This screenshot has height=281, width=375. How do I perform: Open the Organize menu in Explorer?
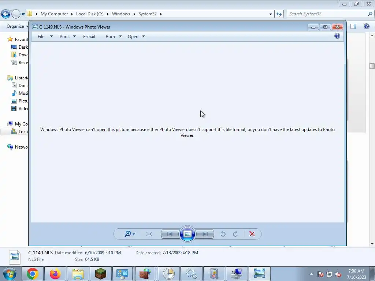pyautogui.click(x=17, y=26)
